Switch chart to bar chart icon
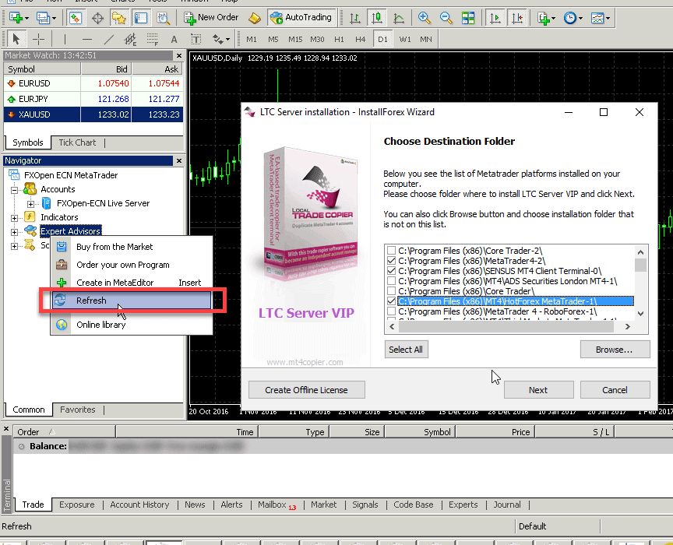673x545 pixels. point(355,18)
